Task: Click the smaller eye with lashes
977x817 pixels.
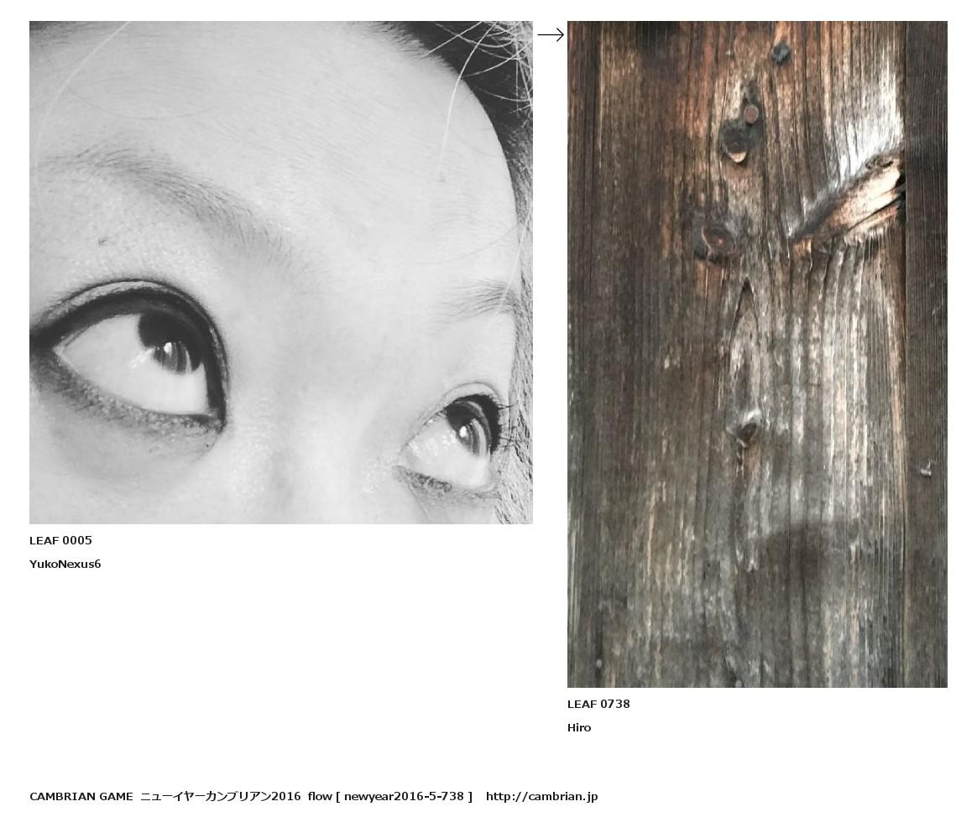Action: tap(453, 442)
